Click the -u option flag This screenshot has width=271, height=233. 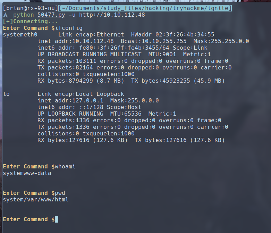(x=72, y=15)
